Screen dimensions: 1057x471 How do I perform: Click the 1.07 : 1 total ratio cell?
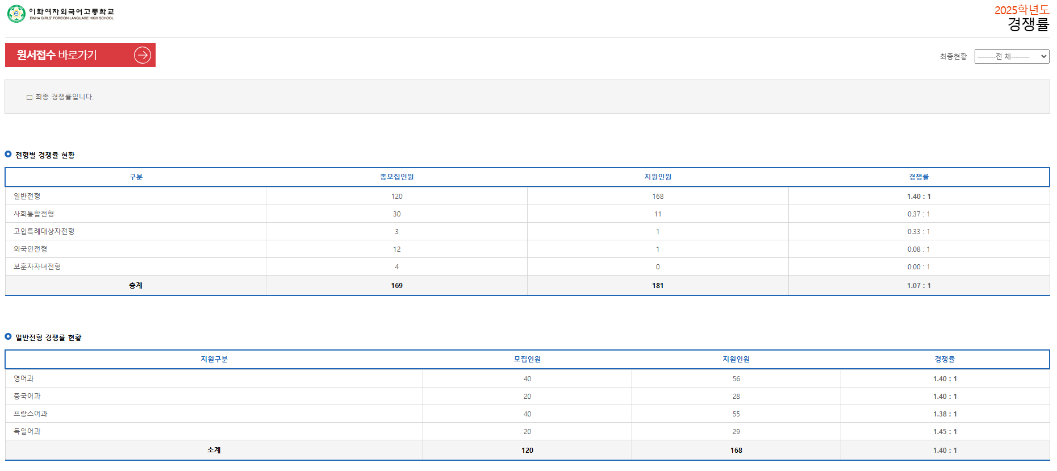(919, 286)
